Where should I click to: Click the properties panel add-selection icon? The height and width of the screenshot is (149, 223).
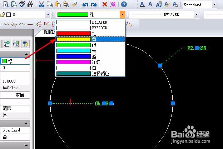[7, 44]
